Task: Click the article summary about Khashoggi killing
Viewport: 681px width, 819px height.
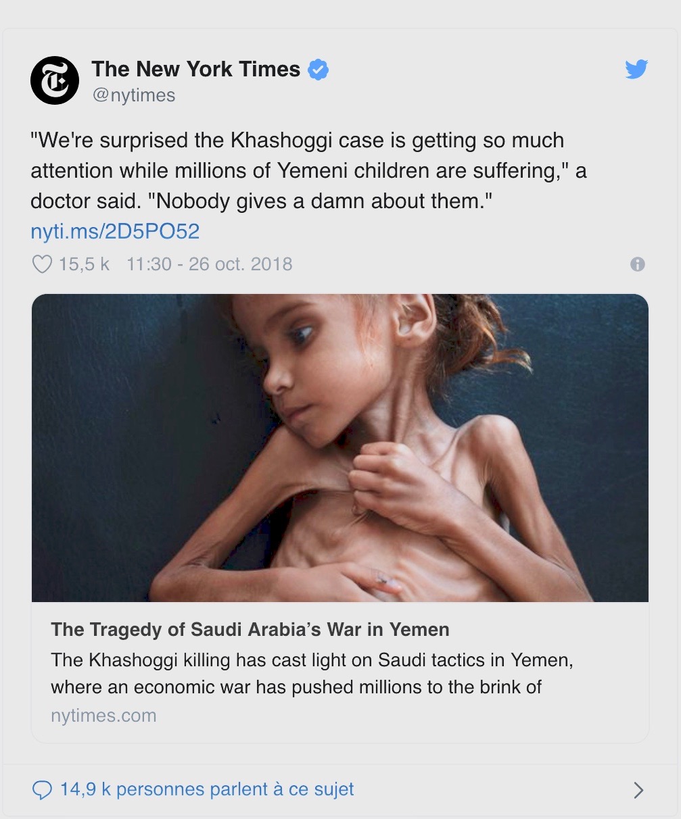Action: [312, 673]
